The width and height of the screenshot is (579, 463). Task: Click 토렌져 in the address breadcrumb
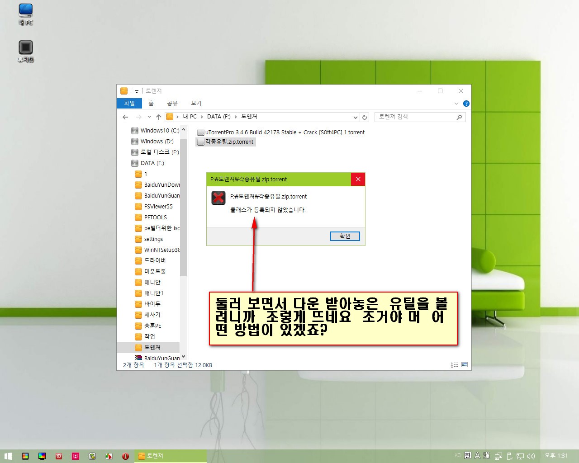pos(249,117)
